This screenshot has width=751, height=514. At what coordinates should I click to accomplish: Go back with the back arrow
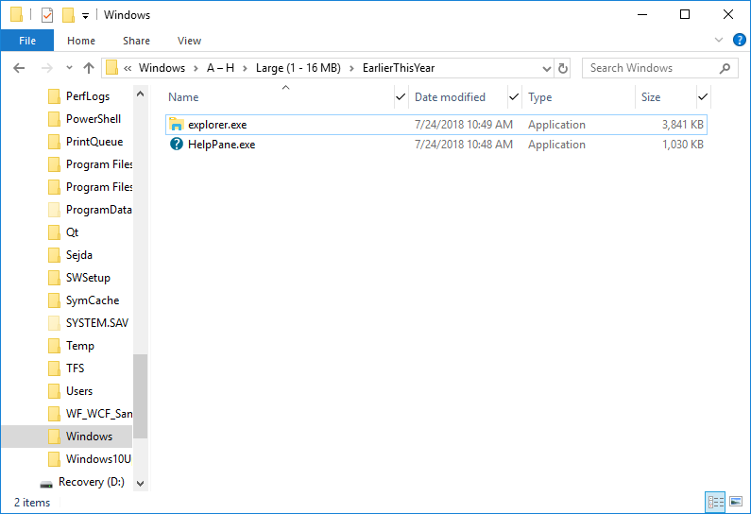click(19, 68)
